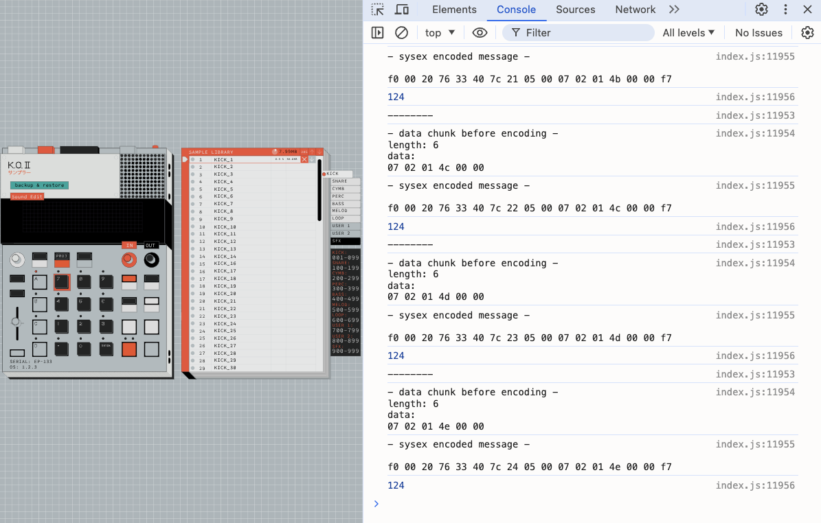The image size is (821, 523).
Task: Switch to the Elements tab
Action: pos(454,10)
